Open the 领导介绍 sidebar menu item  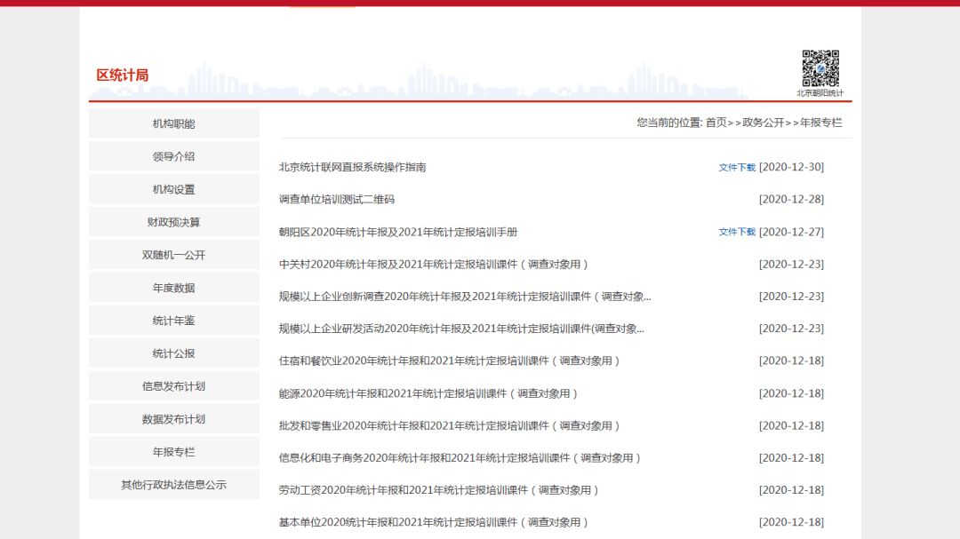click(x=173, y=155)
